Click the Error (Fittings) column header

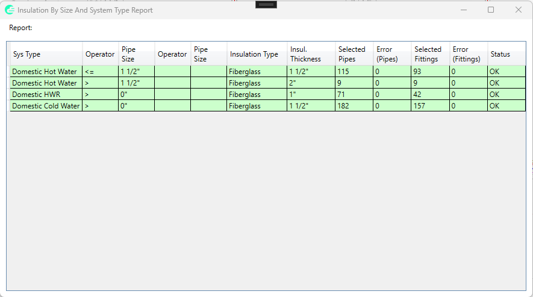point(468,54)
